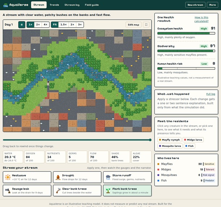Pick the Mayfly nymph resident chip

(x=169, y=140)
